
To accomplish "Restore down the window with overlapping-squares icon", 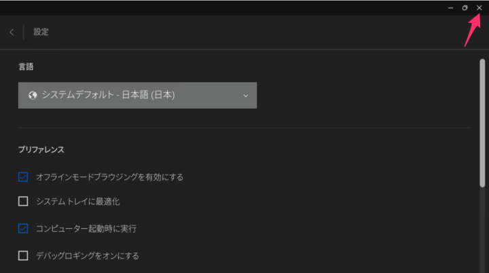I will pyautogui.click(x=465, y=7).
